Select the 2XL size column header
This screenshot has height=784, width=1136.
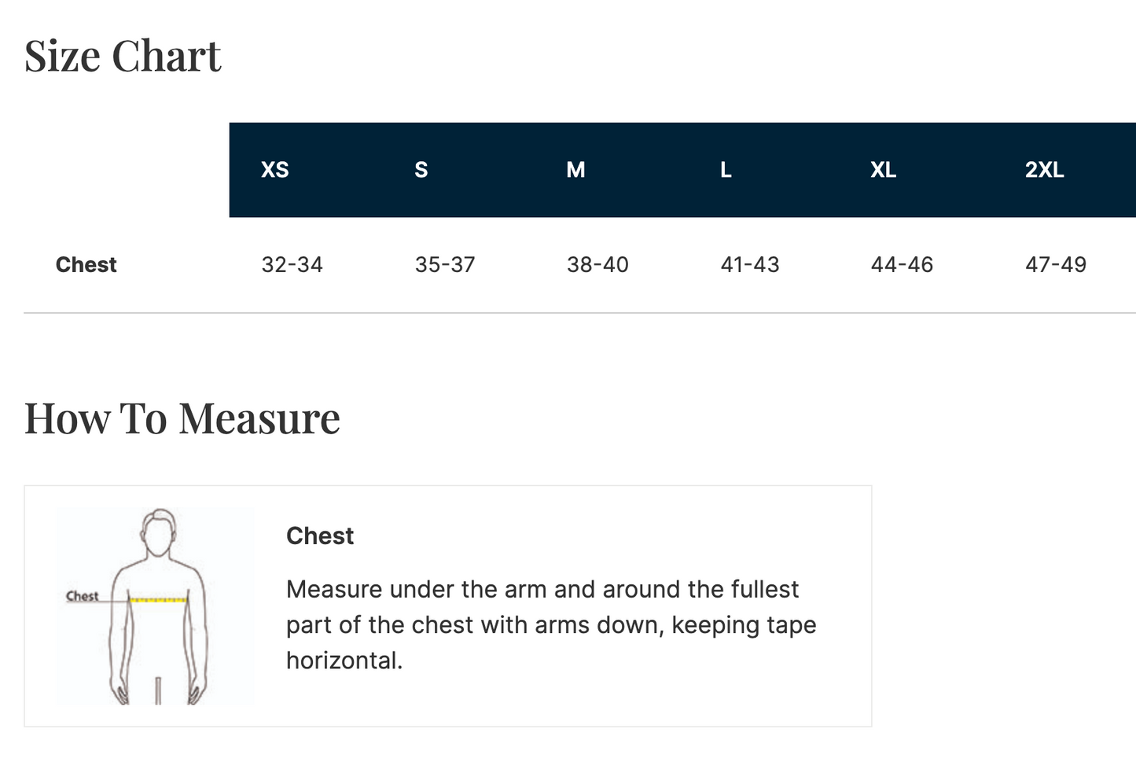pos(1044,170)
